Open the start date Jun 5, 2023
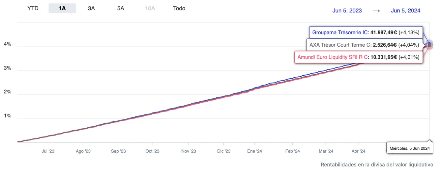 347,11
